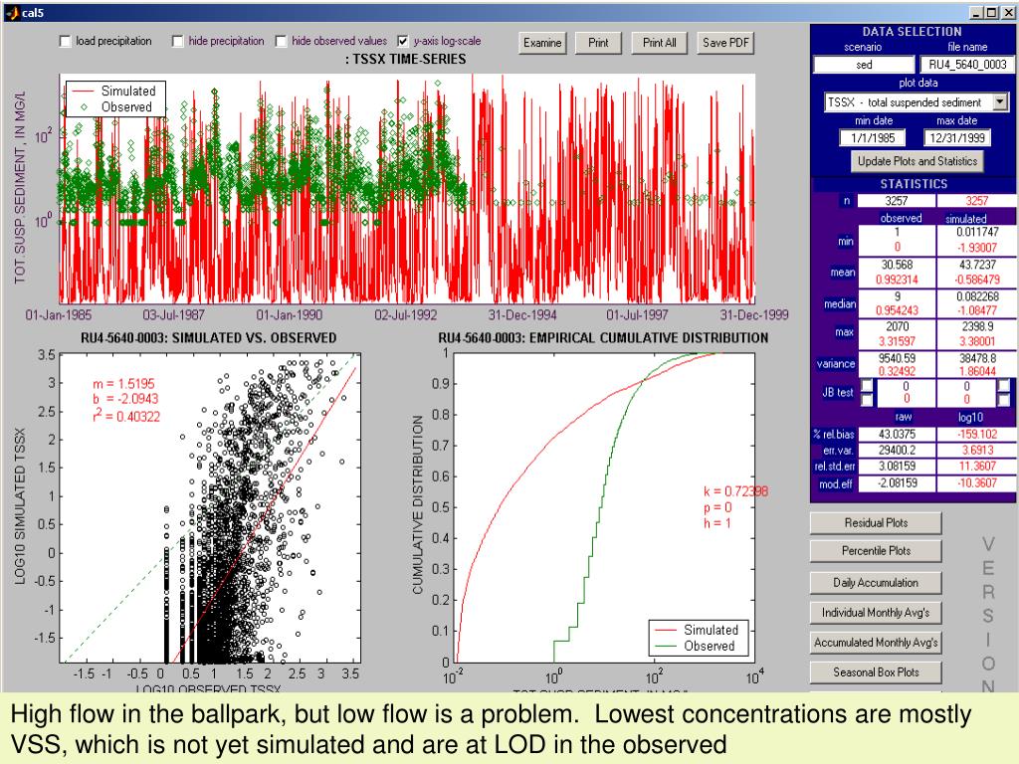Click the TSSX TIME-SERIES plot title

click(x=406, y=59)
